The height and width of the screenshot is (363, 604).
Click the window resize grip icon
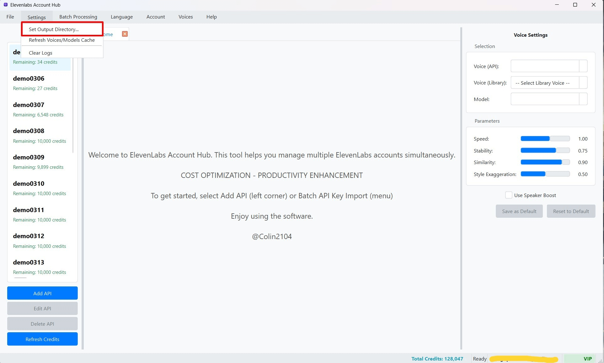click(601, 360)
